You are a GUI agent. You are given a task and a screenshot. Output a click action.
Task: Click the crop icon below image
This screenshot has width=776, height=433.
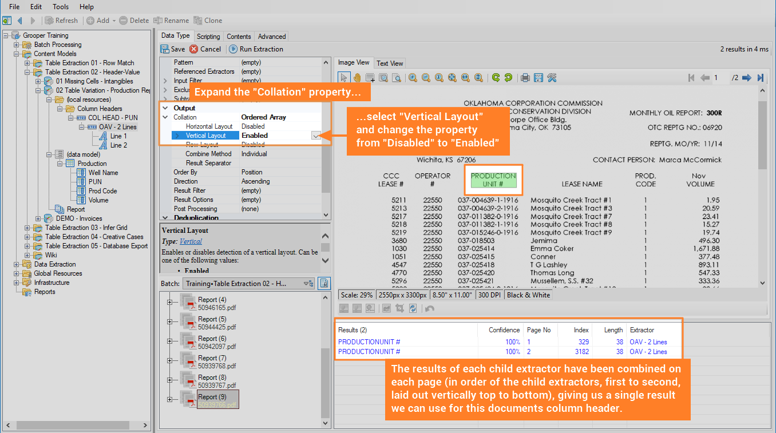tap(400, 308)
